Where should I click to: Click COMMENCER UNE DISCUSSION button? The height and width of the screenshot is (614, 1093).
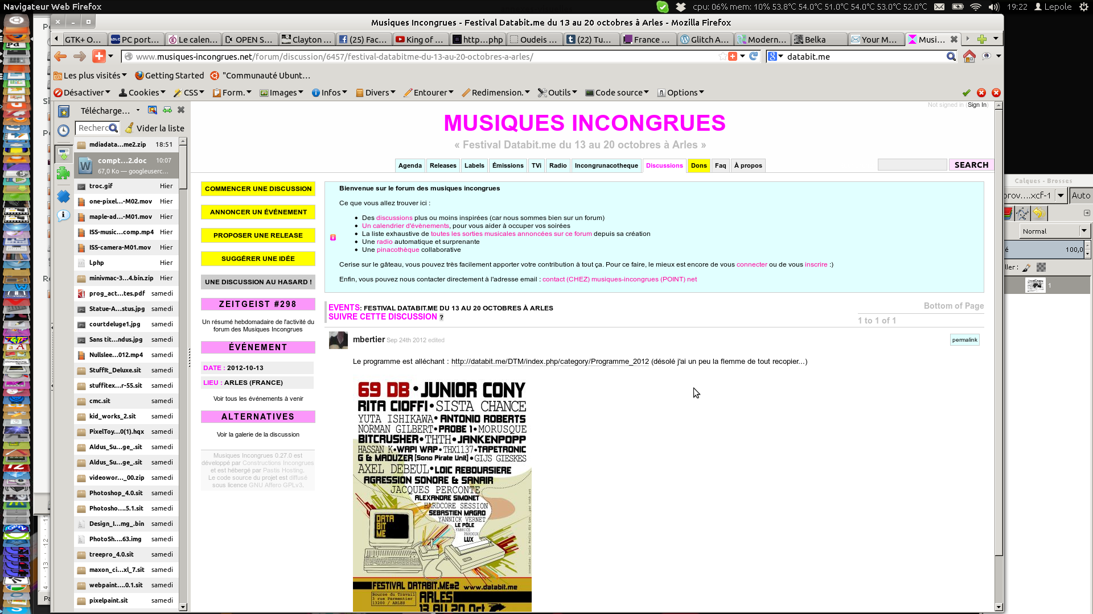[x=258, y=189]
